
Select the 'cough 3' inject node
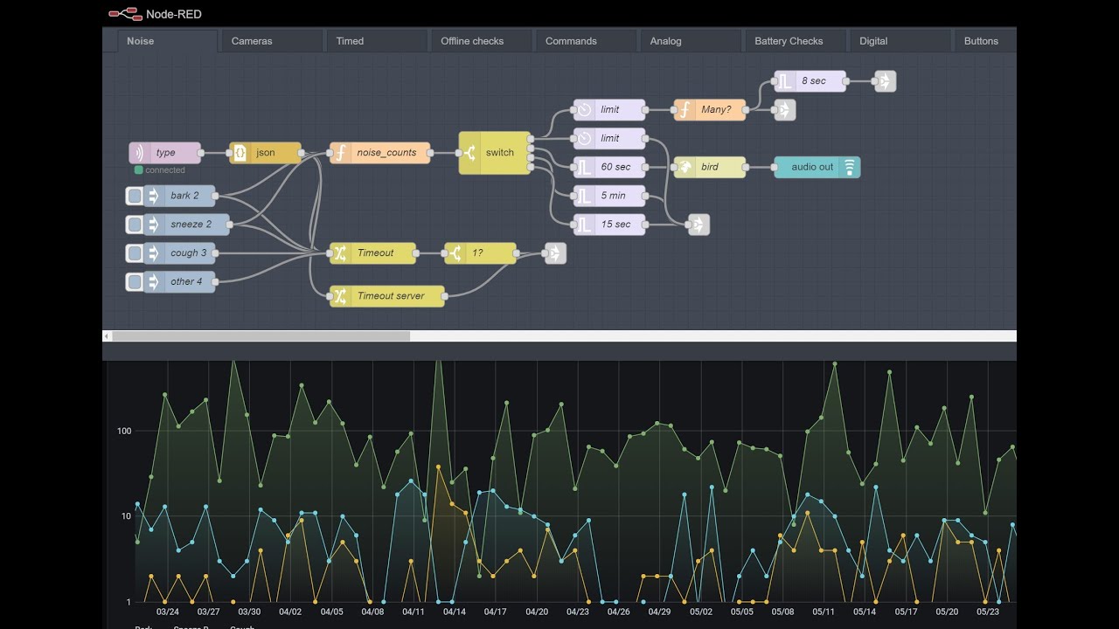tap(179, 253)
